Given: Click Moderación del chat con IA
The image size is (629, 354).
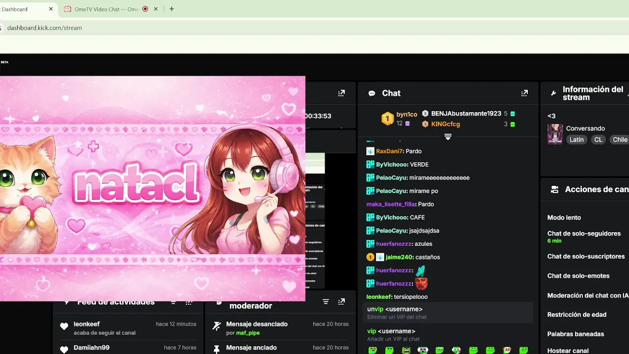Looking at the screenshot, I should click(588, 295).
